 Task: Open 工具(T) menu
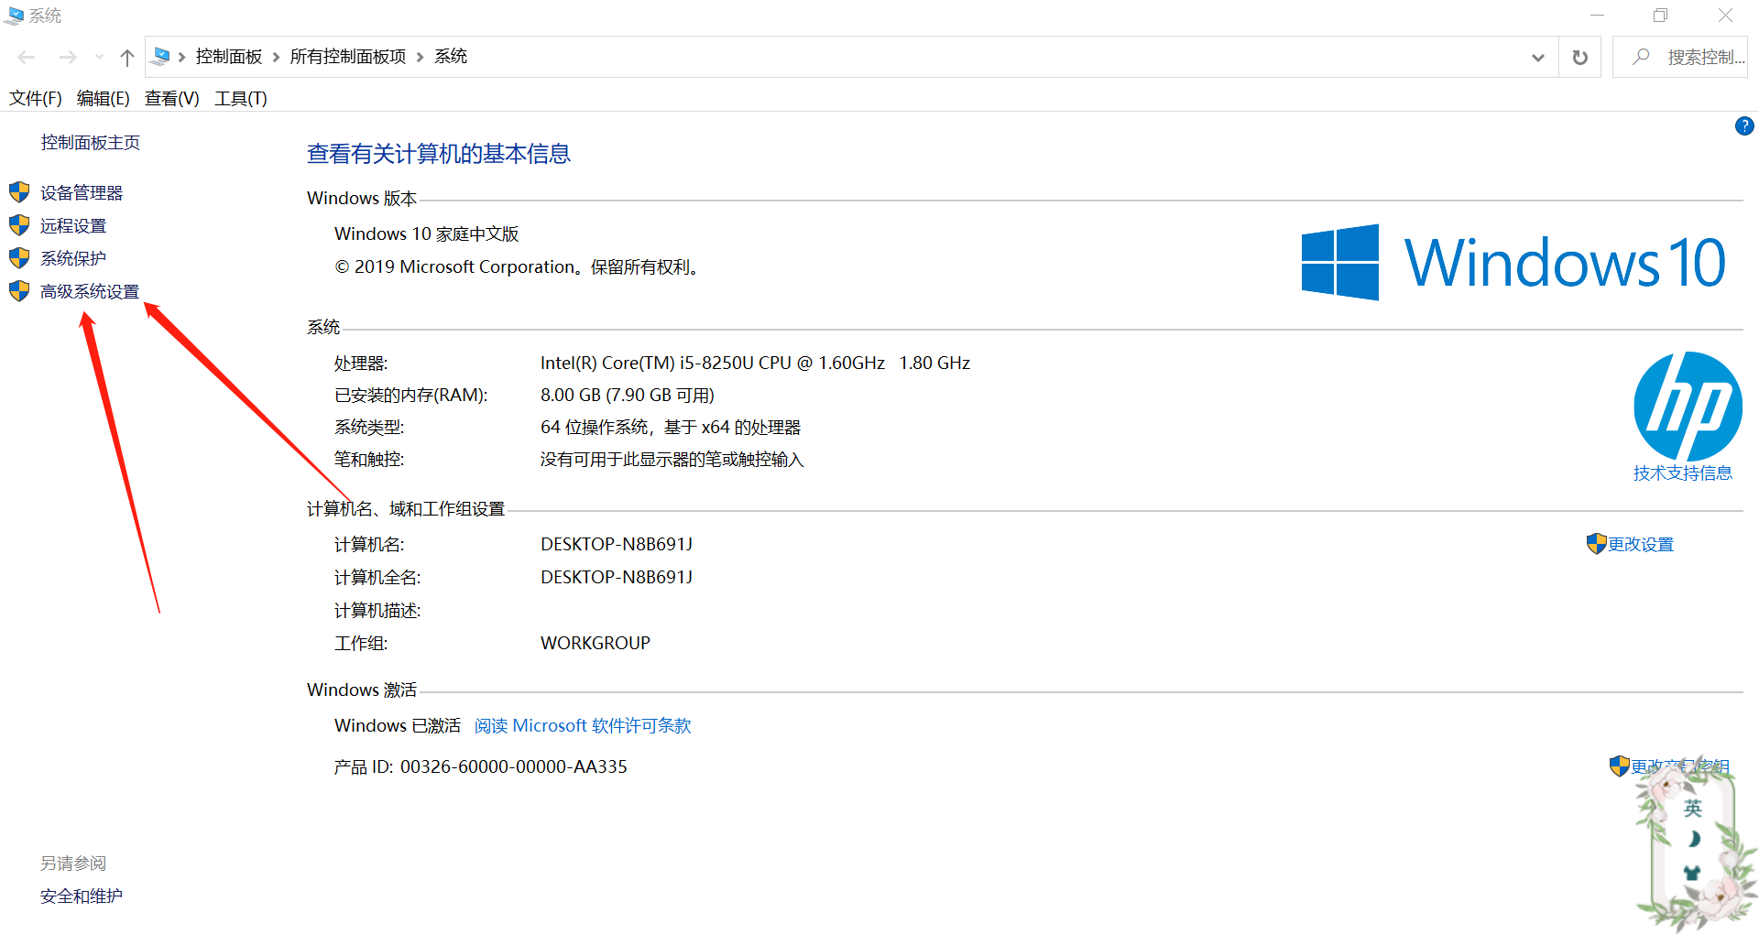(x=241, y=98)
